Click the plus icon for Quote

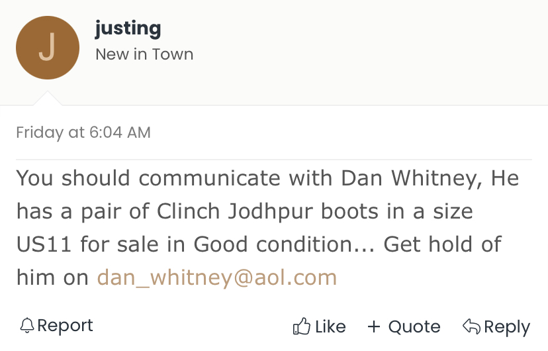tap(373, 326)
